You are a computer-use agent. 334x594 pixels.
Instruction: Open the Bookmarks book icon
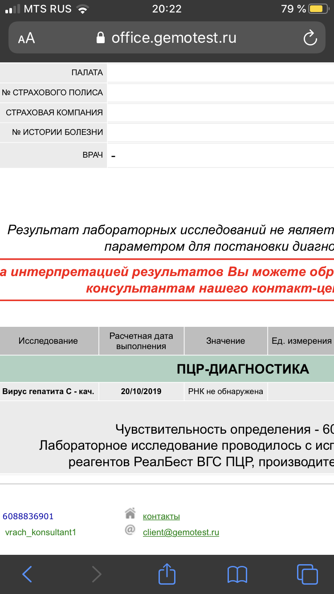pyautogui.click(x=237, y=574)
